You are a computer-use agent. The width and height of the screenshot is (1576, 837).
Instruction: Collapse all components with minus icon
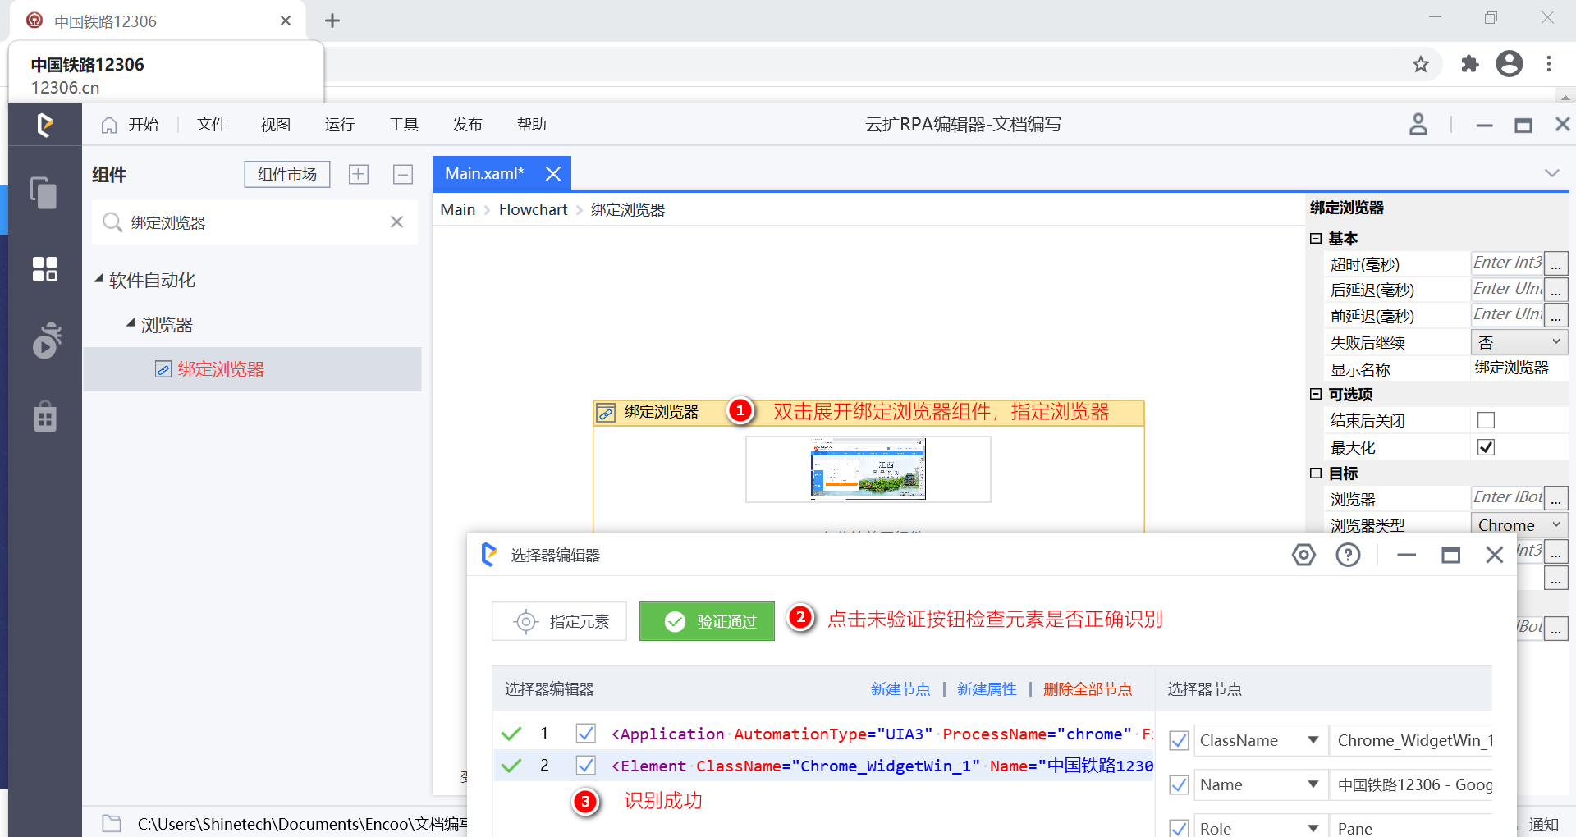click(x=403, y=174)
